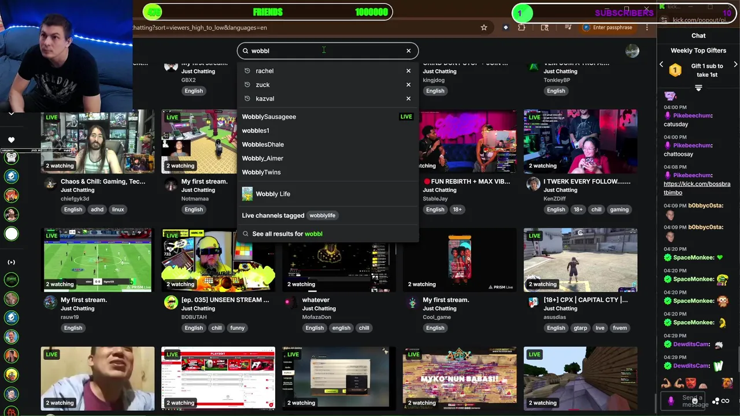Select recent search 'zuck'
This screenshot has height=416, width=740.
click(262, 85)
